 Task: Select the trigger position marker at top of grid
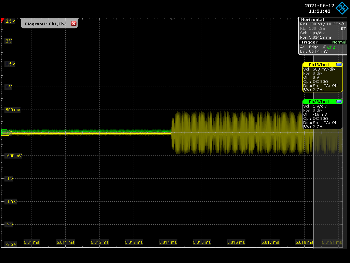click(x=172, y=19)
